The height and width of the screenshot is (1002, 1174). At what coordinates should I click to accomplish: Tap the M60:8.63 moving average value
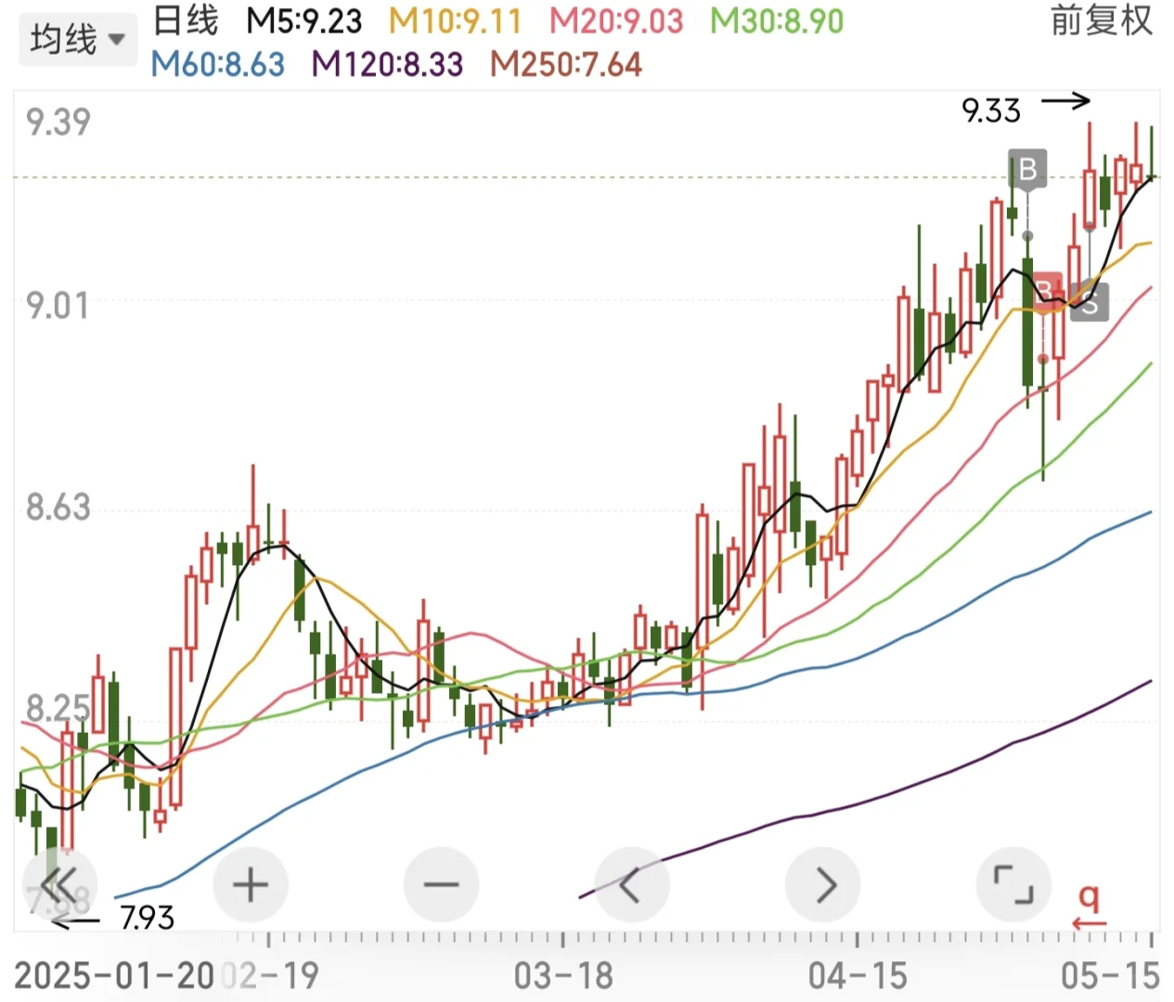point(218,64)
